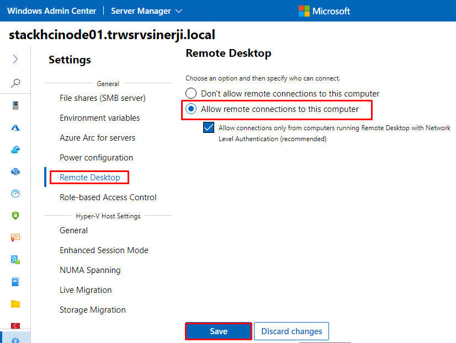The height and width of the screenshot is (343, 456).
Task: Switch to Power configuration settings
Action: point(96,158)
